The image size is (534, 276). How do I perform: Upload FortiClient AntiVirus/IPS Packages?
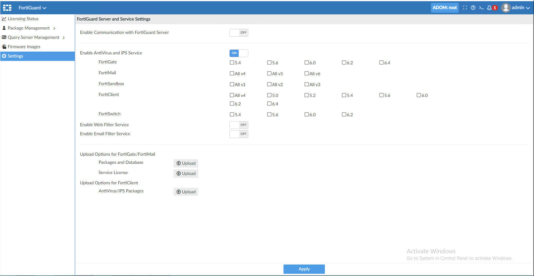186,192
